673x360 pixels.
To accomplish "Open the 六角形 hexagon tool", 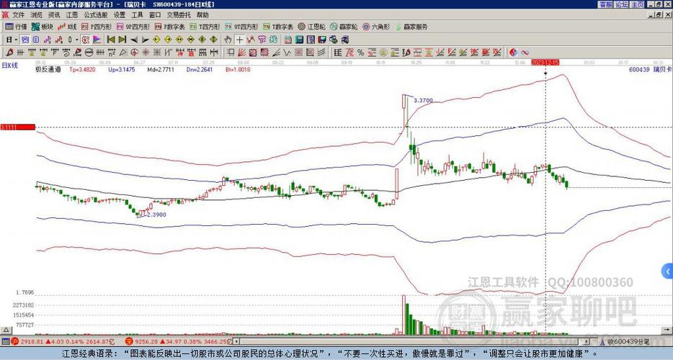I will click(x=376, y=27).
